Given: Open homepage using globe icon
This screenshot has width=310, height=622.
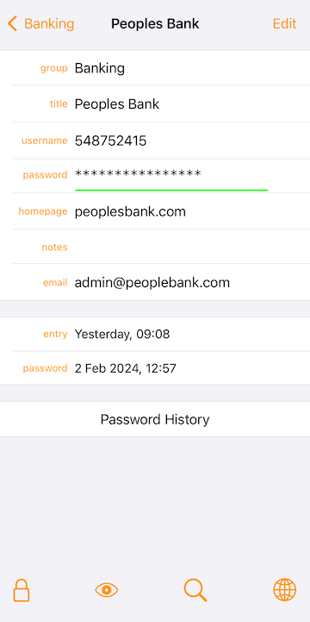Looking at the screenshot, I should coord(285,590).
